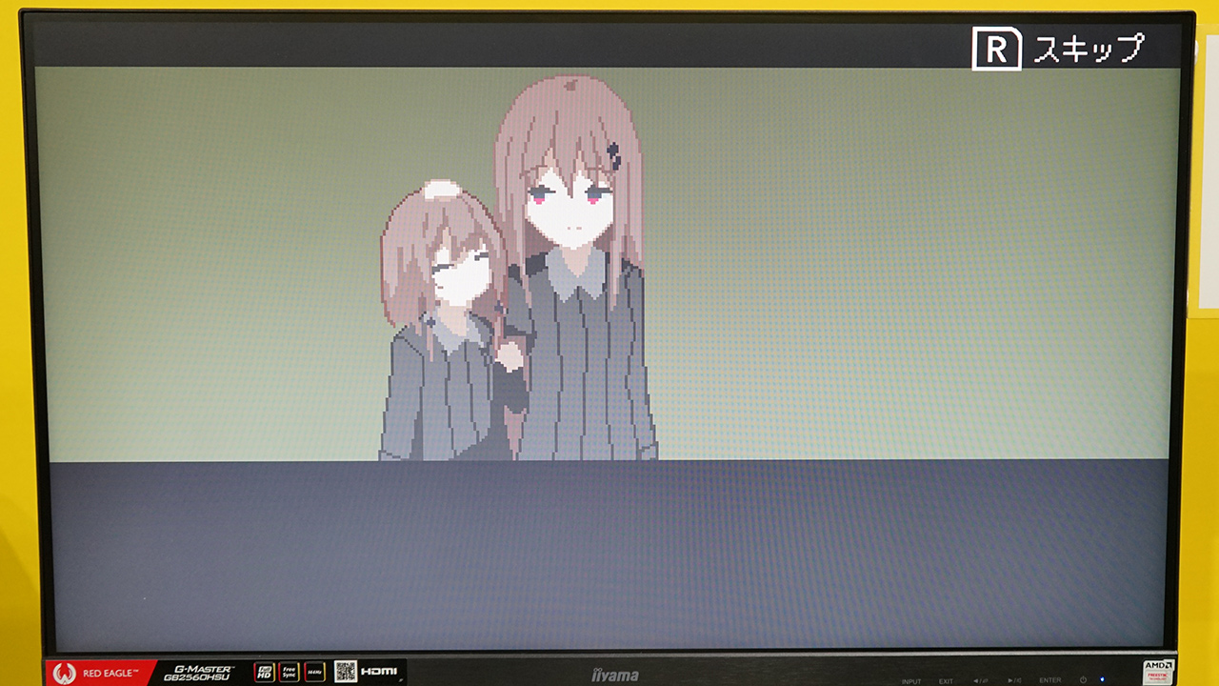Click the R button skip icon
Viewport: 1219px width, 686px height.
pos(996,49)
